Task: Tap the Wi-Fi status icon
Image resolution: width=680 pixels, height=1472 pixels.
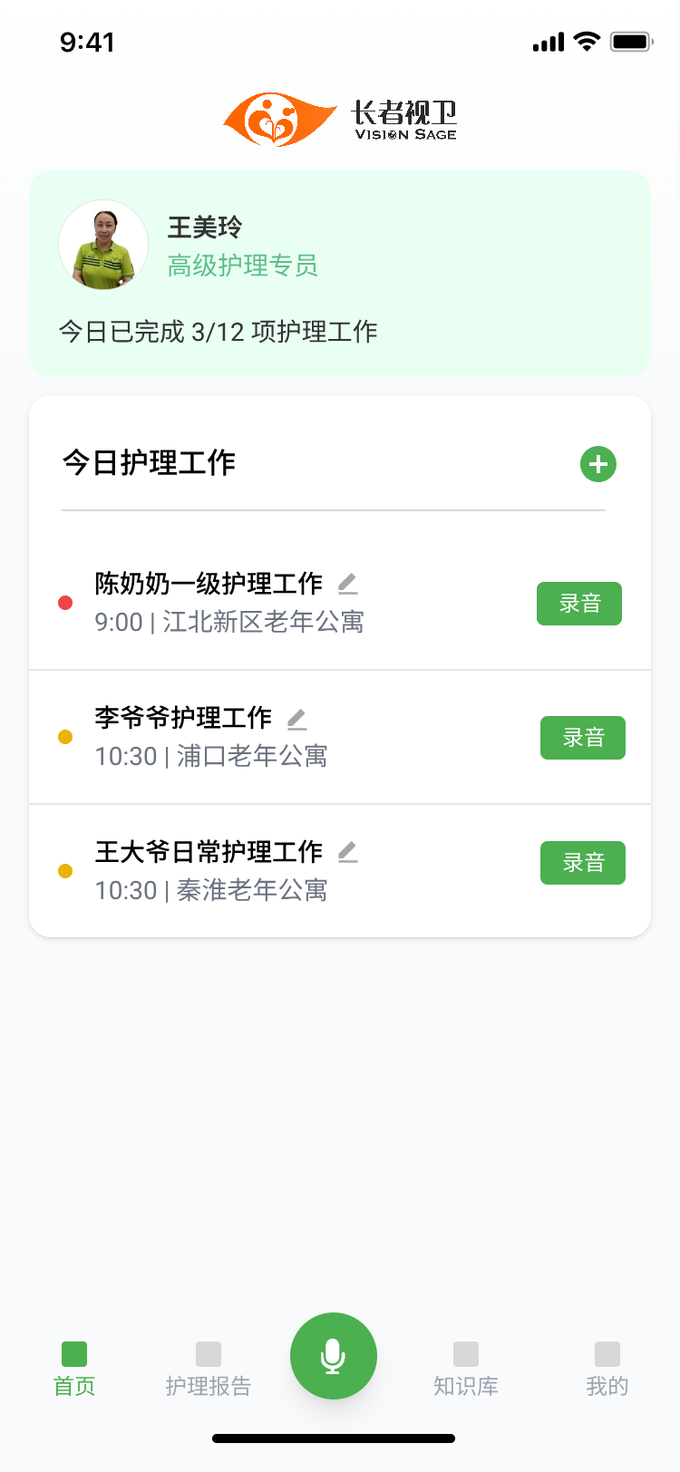Action: pos(588,42)
